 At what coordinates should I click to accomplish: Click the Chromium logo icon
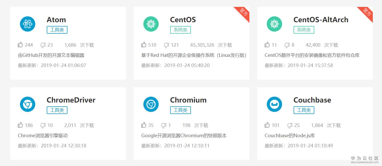[x=151, y=104]
